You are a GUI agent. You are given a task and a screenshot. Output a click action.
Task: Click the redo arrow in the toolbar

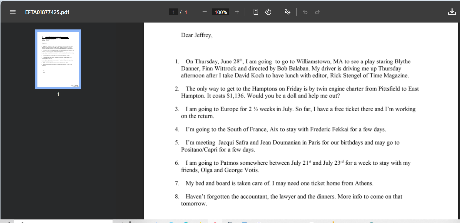[317, 12]
